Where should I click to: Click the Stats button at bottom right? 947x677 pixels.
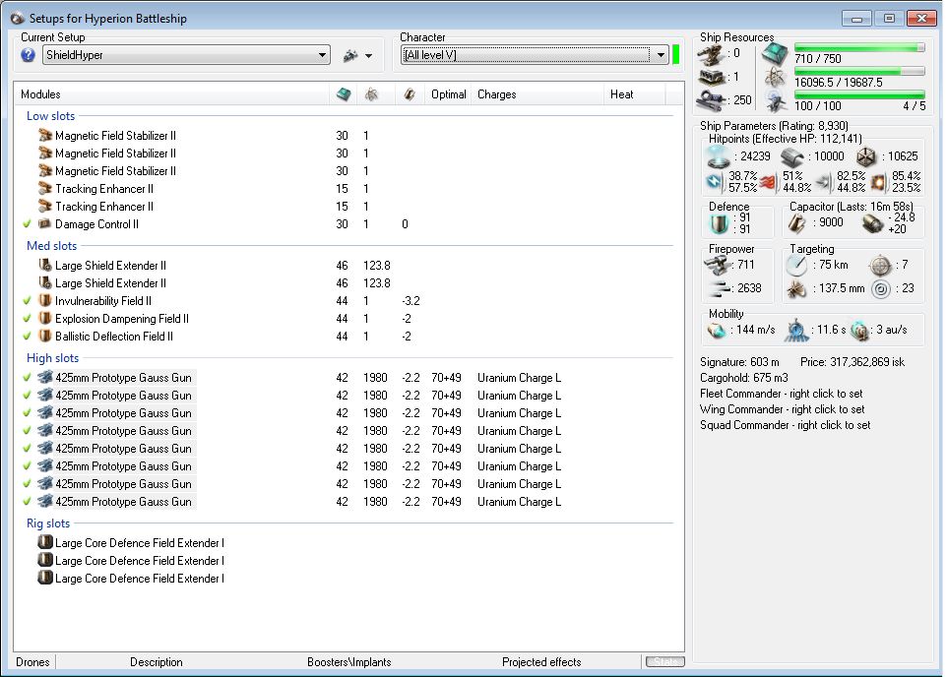664,662
